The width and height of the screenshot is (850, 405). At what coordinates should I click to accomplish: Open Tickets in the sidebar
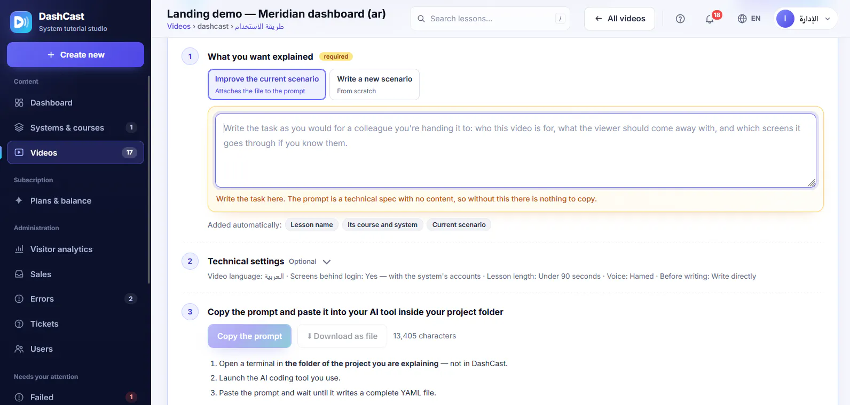tap(75, 324)
